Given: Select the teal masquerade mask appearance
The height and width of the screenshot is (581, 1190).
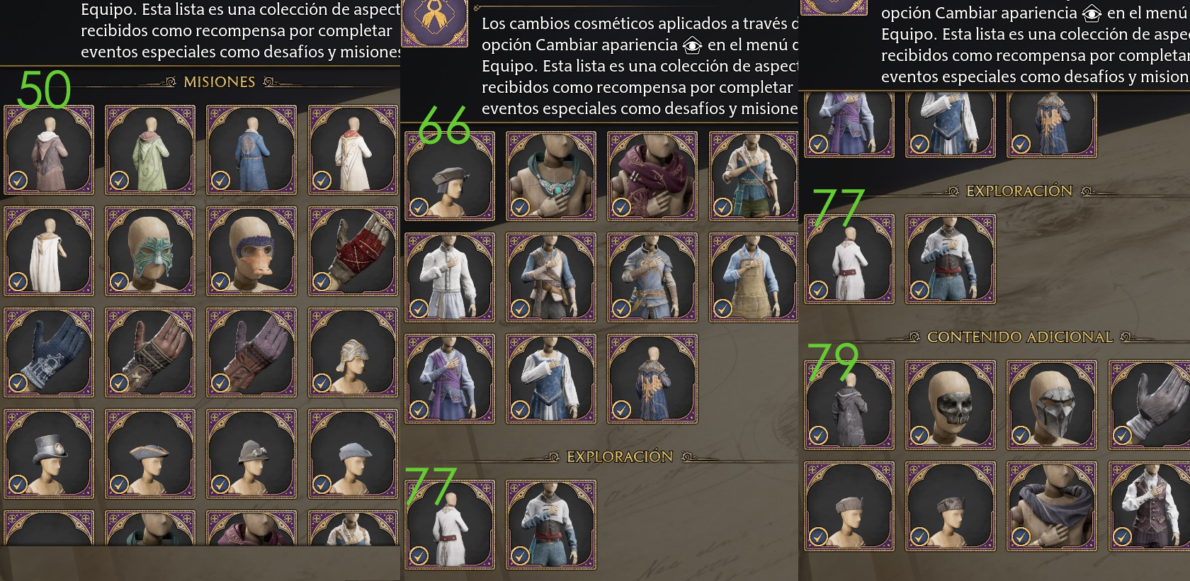Looking at the screenshot, I should coord(149,252).
